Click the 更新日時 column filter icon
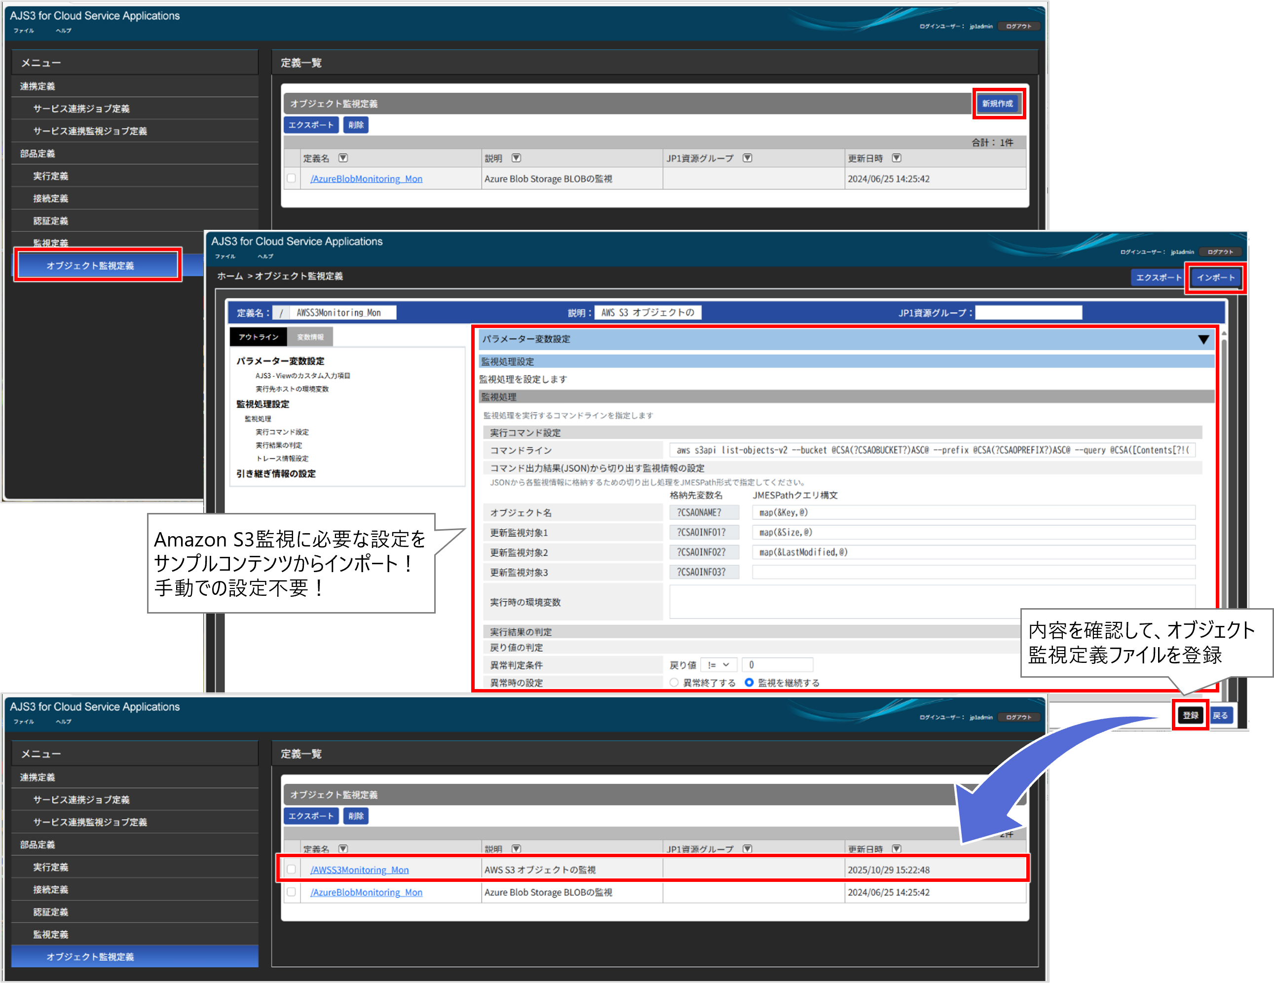Image resolution: width=1274 pixels, height=983 pixels. pyautogui.click(x=897, y=158)
